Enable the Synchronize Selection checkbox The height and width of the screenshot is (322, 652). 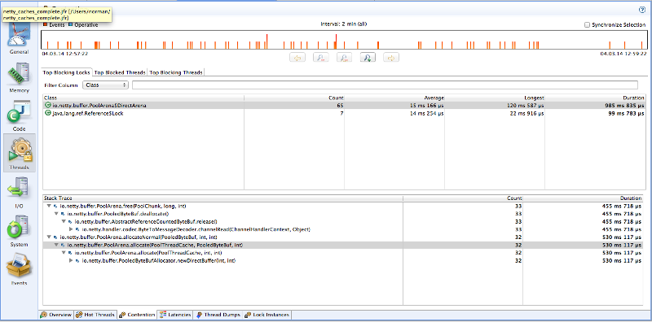tap(587, 25)
